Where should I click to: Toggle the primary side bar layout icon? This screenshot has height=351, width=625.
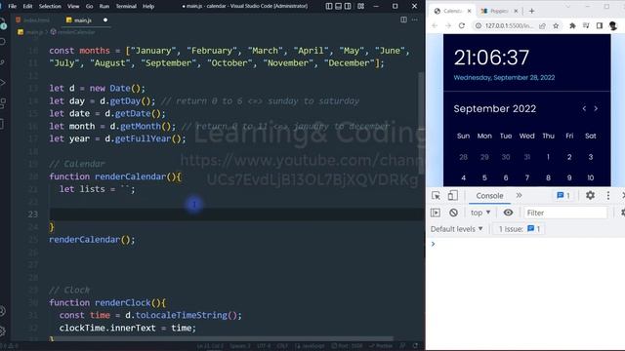pyautogui.click(x=329, y=6)
